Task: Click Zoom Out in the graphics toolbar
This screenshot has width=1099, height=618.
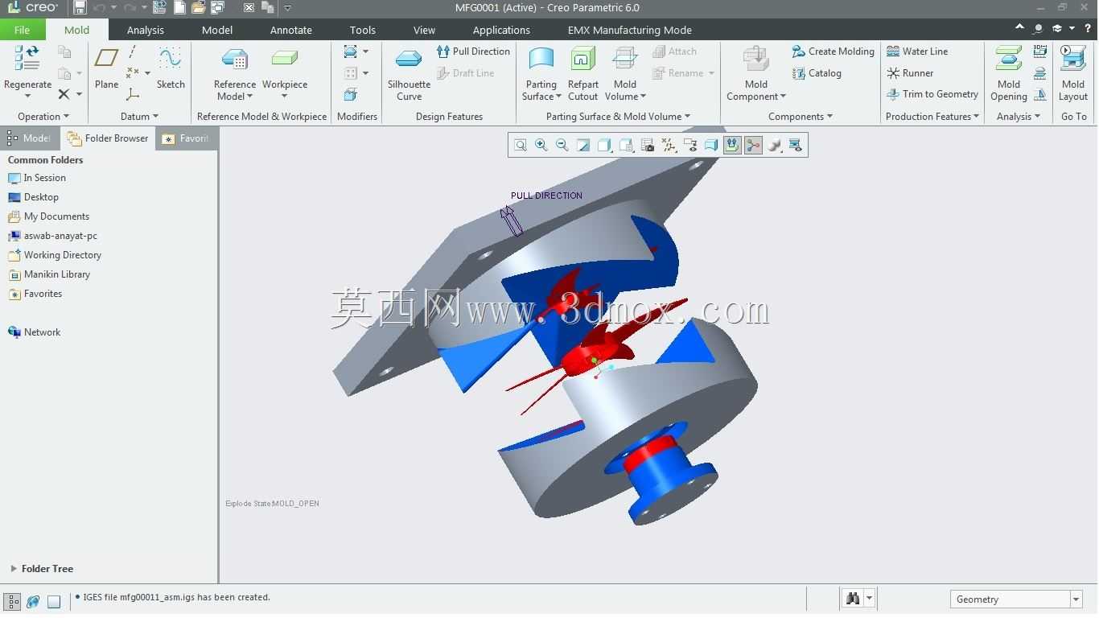Action: point(562,146)
